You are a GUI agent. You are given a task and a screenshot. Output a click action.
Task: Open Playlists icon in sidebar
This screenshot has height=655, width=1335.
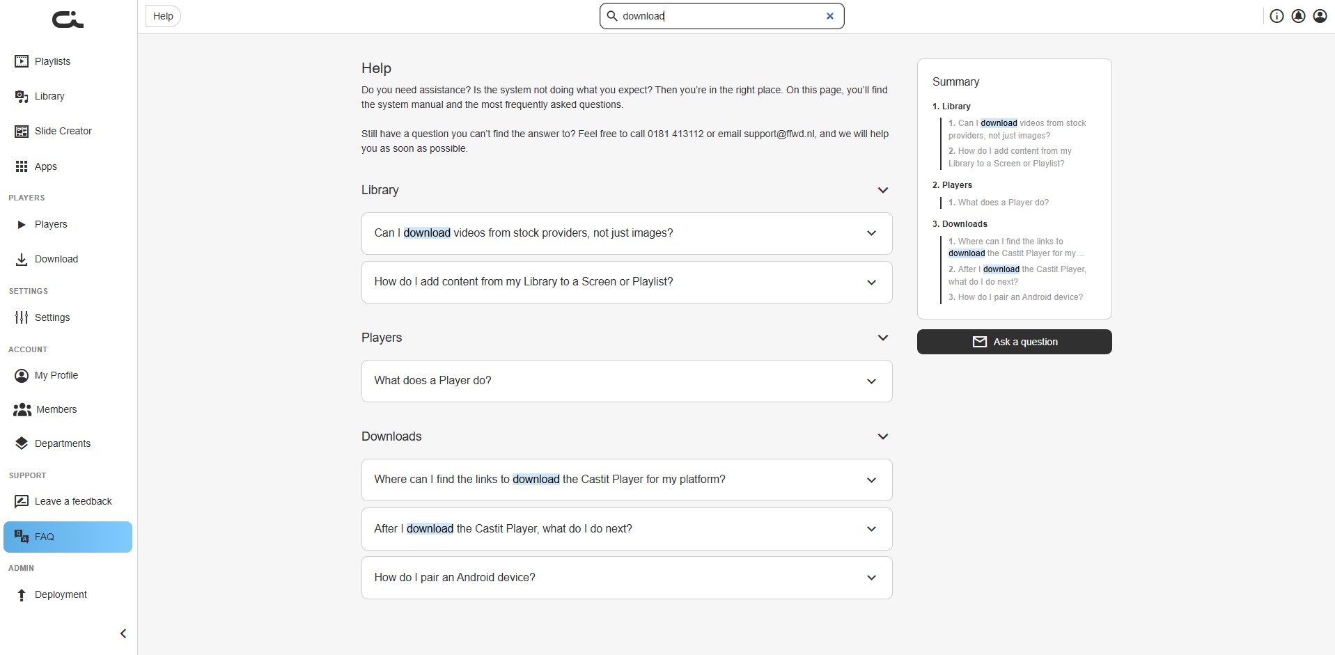tap(22, 61)
